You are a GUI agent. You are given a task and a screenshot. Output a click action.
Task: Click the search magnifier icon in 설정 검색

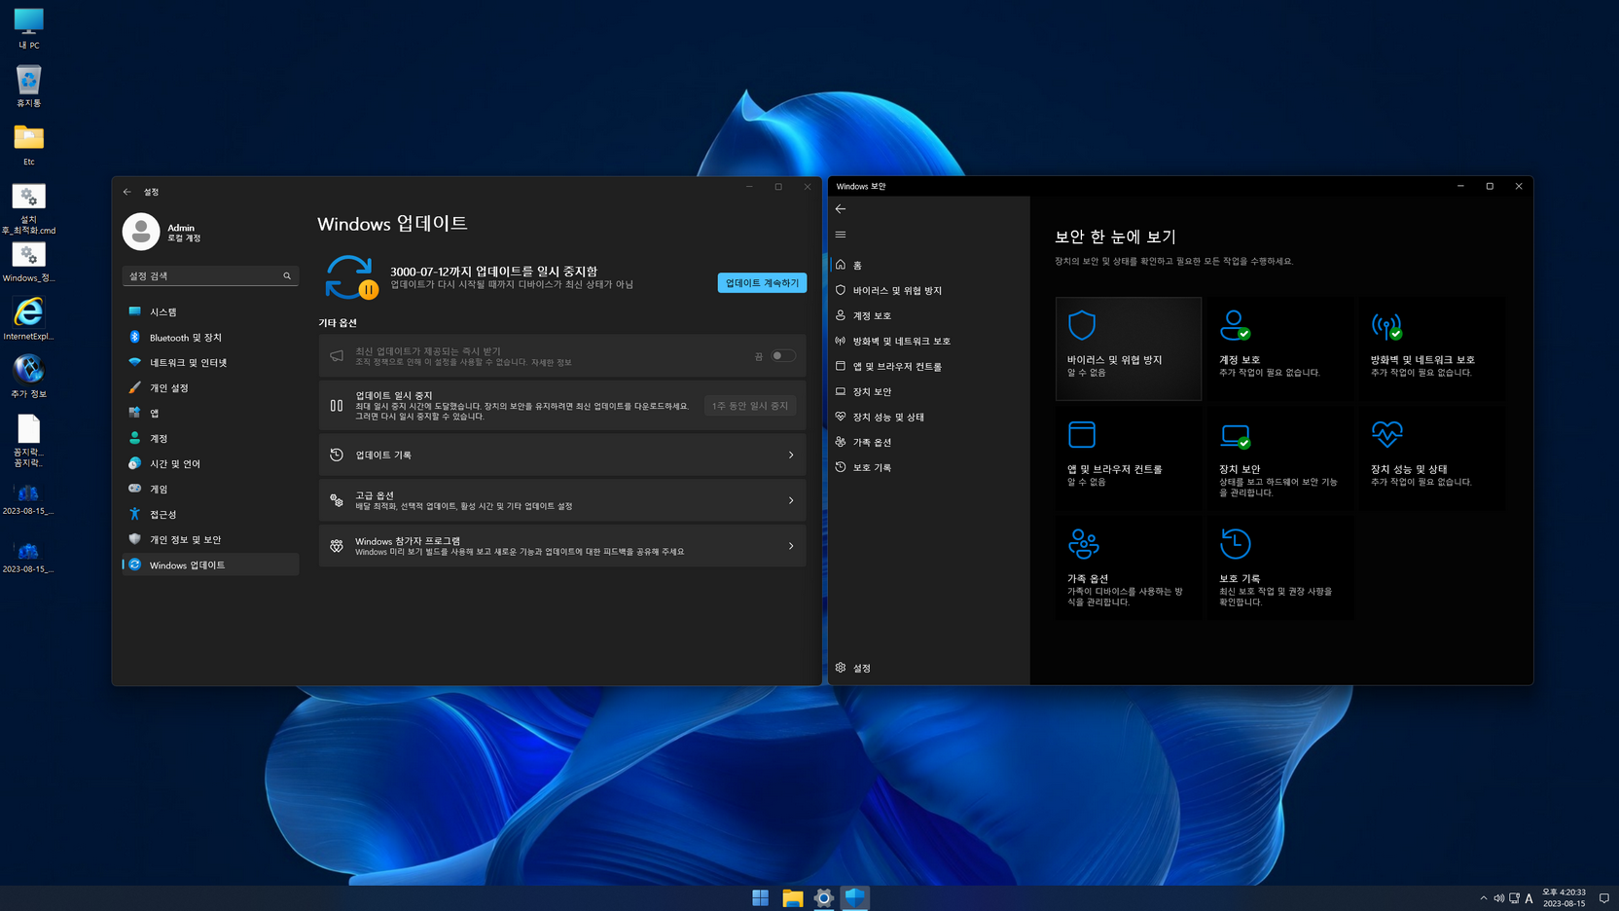point(287,276)
